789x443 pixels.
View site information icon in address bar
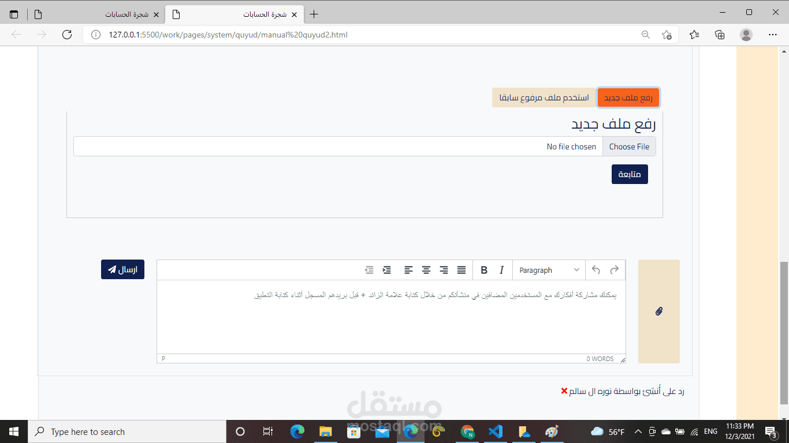pos(96,35)
